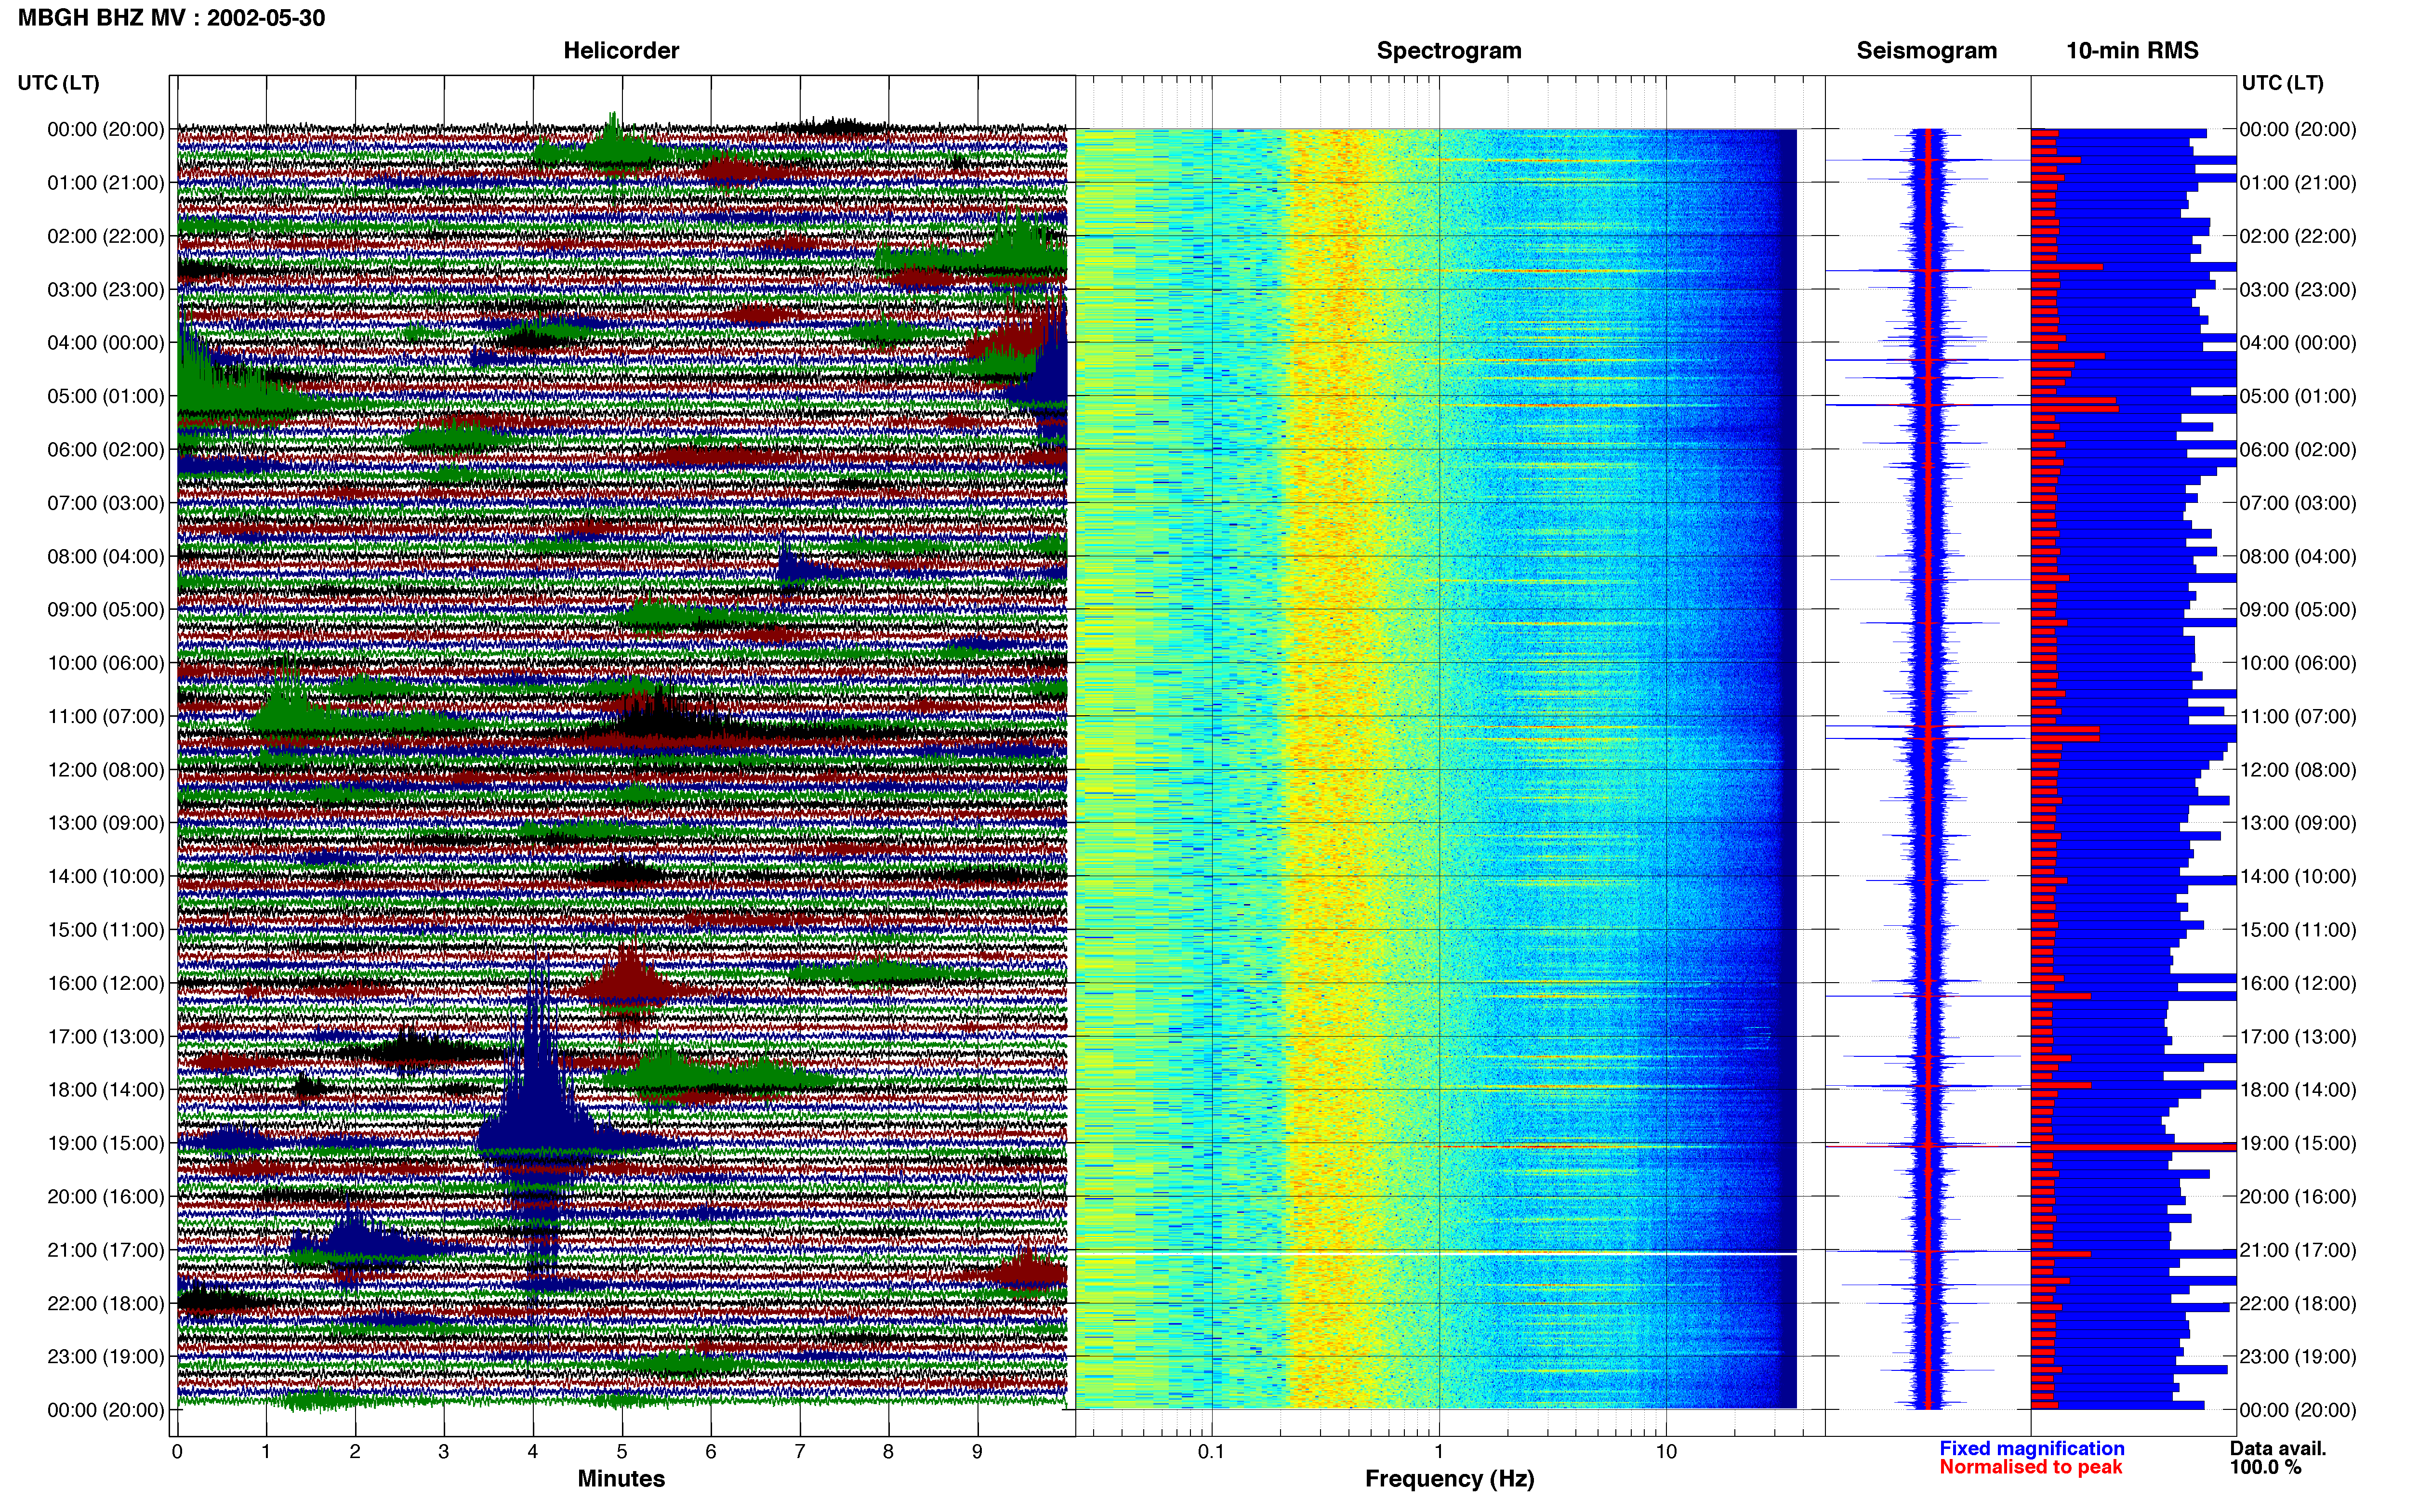This screenshot has height=1512, width=2418.
Task: Click minute tick label '0' on helicorder
Action: pyautogui.click(x=177, y=1452)
